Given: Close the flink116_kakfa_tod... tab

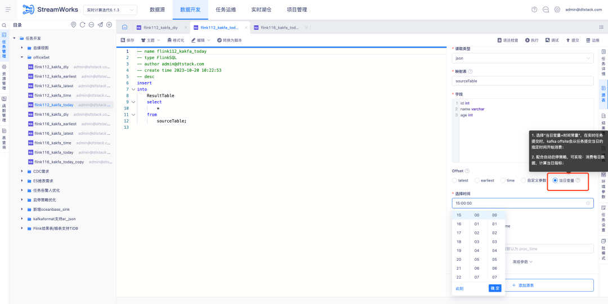Looking at the screenshot, I should tap(306, 28).
